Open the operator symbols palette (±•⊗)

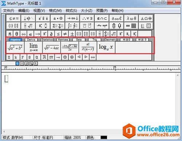(58, 18)
